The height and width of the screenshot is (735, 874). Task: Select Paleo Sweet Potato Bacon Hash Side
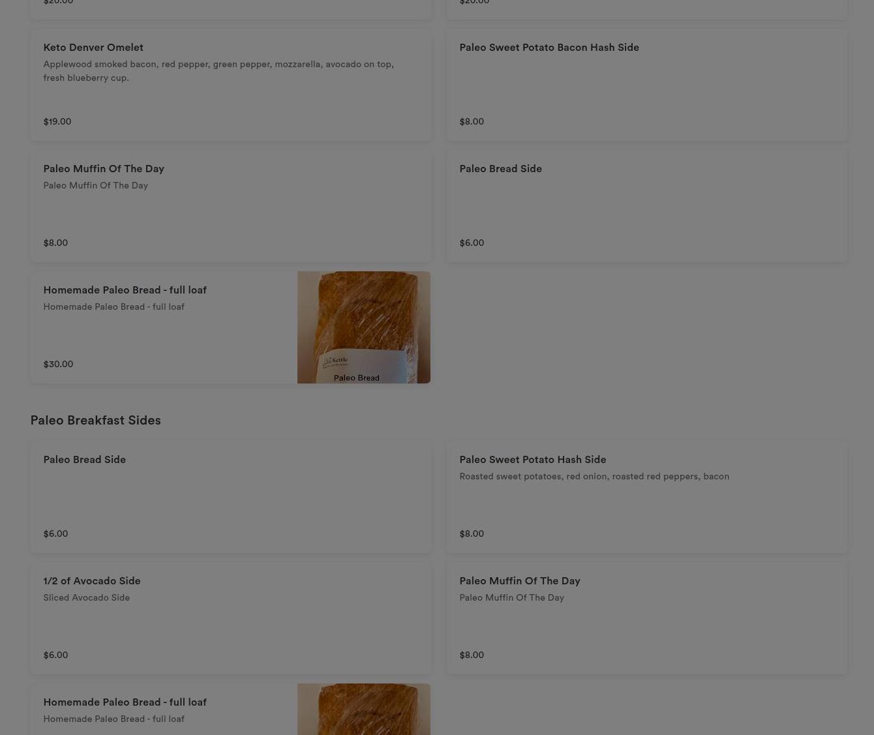646,85
